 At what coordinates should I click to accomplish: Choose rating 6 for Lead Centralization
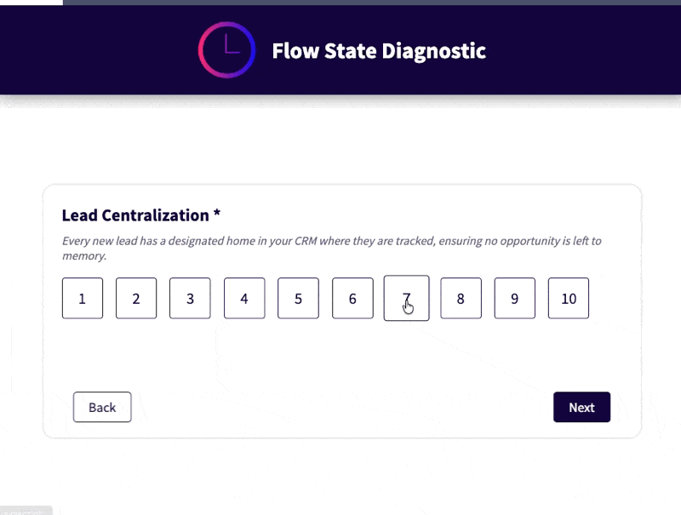[x=352, y=298]
